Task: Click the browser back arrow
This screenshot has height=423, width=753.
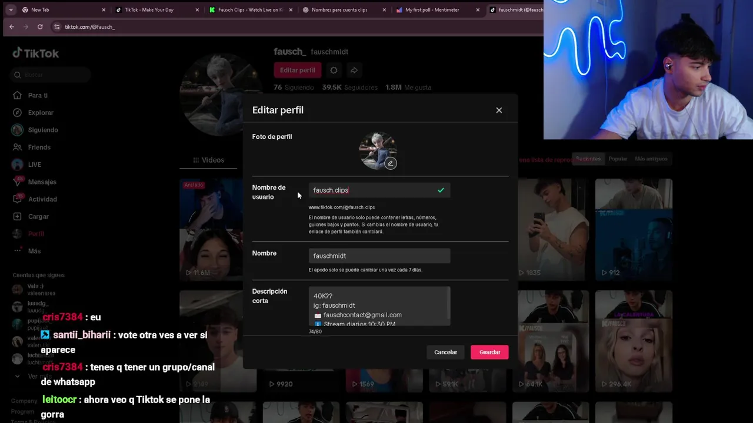Action: [12, 26]
